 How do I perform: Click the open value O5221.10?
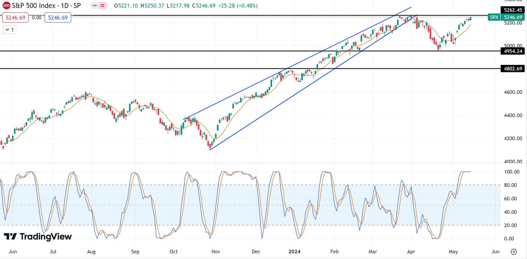(126, 6)
